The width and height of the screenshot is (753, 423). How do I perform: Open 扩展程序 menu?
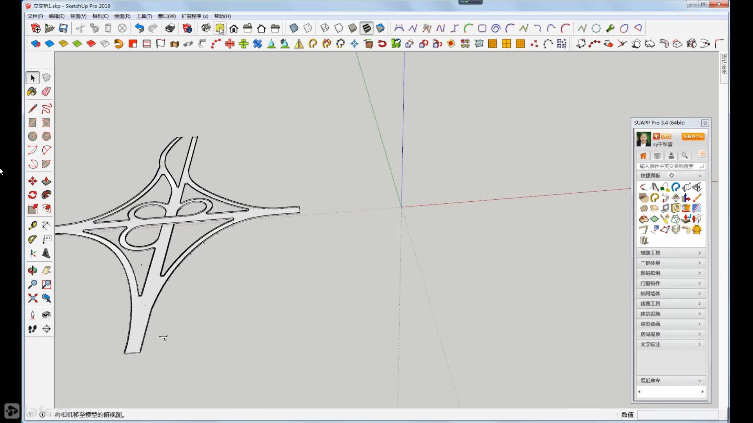[195, 16]
